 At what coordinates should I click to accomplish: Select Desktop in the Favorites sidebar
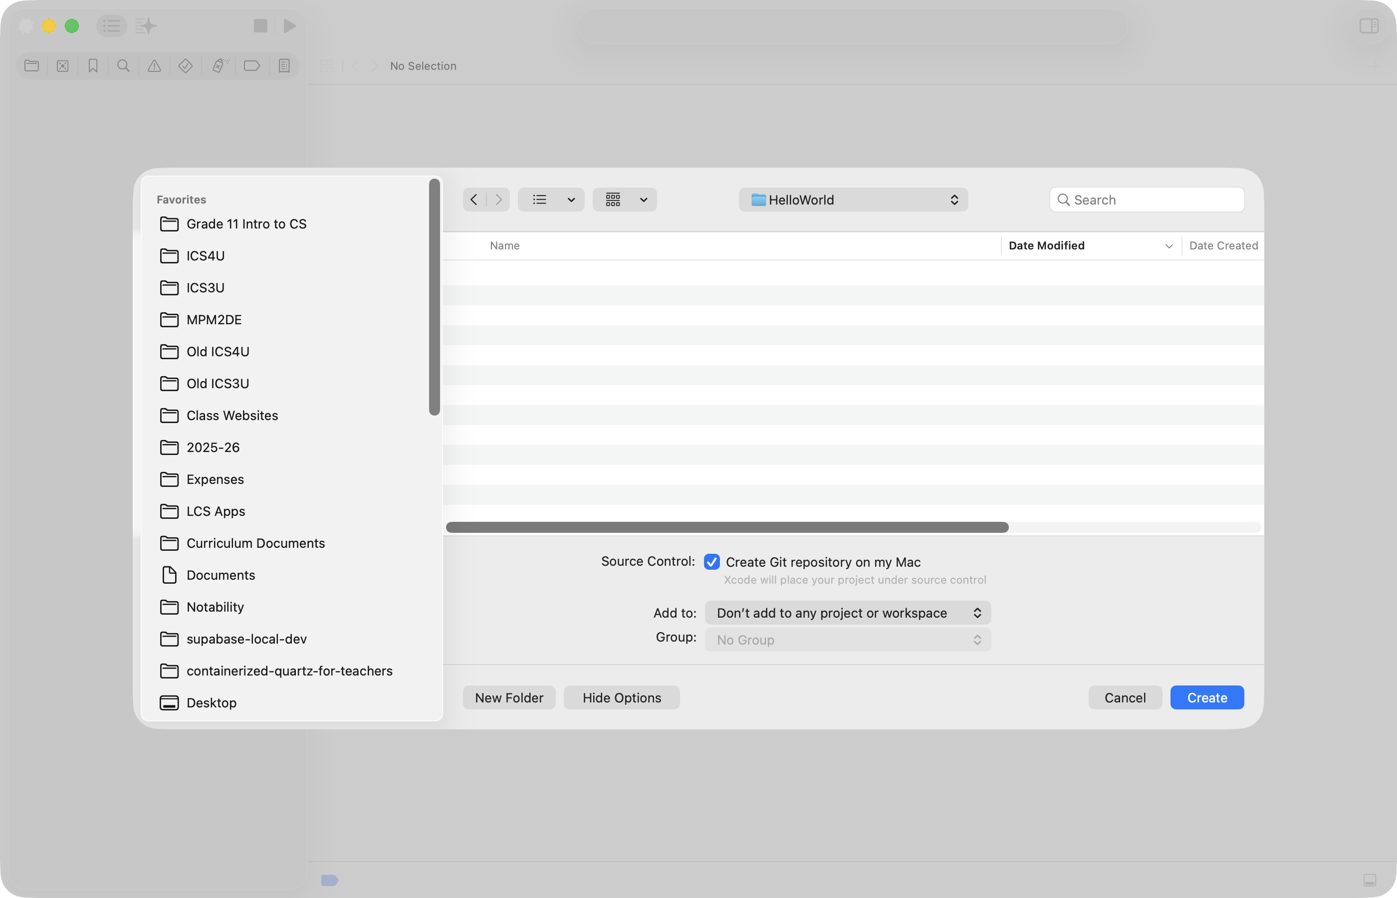211,702
